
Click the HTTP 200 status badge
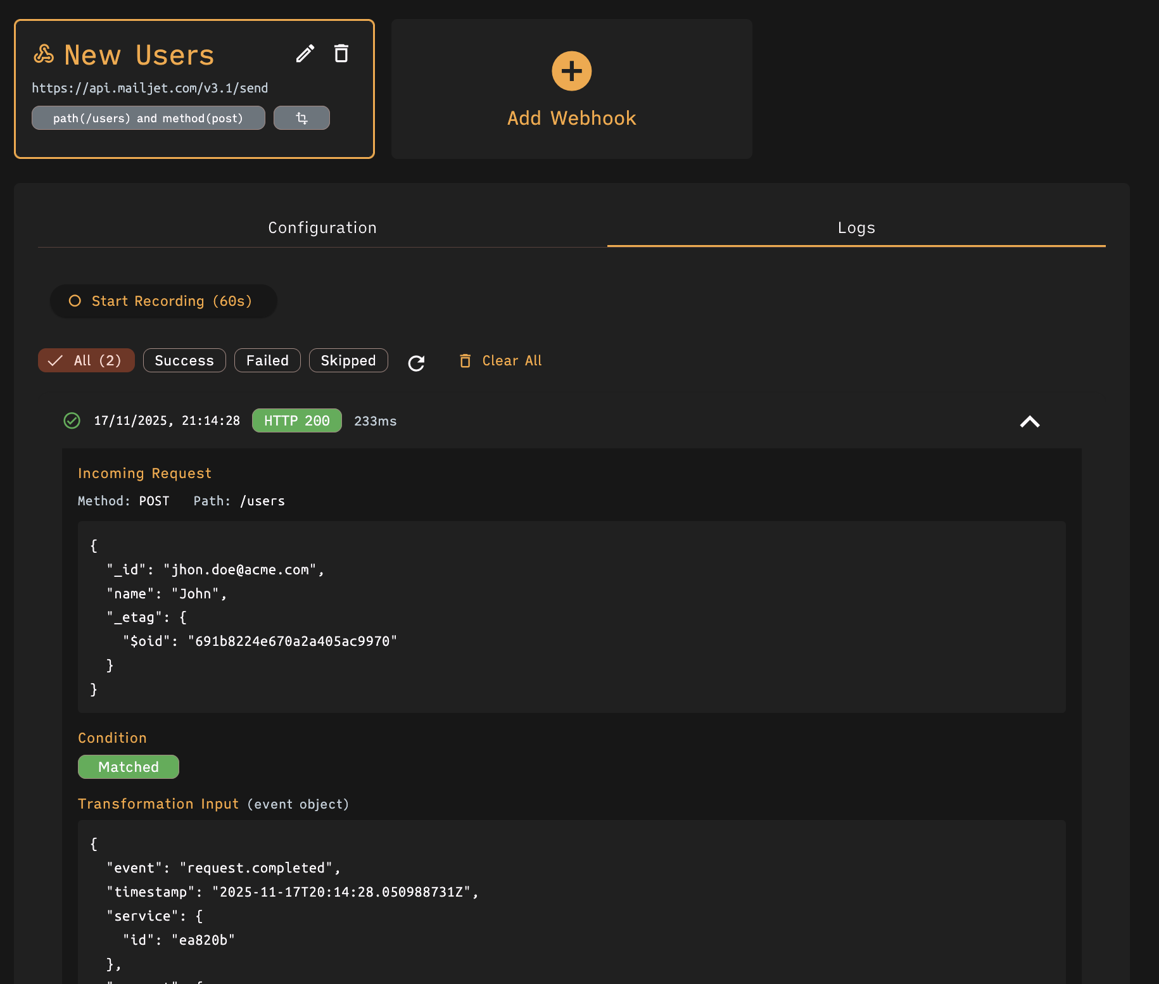pos(296,420)
